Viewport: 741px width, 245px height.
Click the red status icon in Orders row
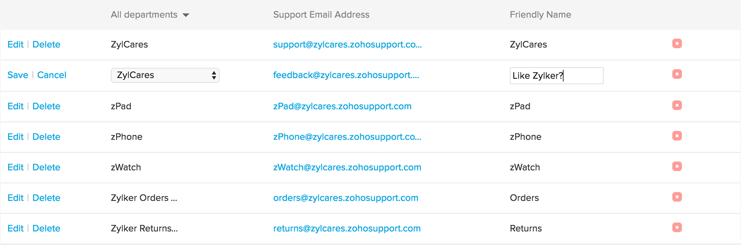point(677,197)
